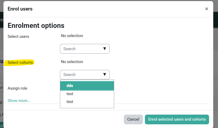Select the "dds" cohort option
Screen dimensions: 218x128
tap(87, 86)
